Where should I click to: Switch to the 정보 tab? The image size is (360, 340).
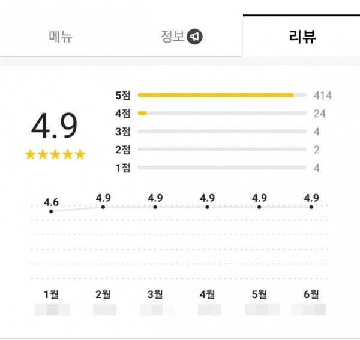173,37
